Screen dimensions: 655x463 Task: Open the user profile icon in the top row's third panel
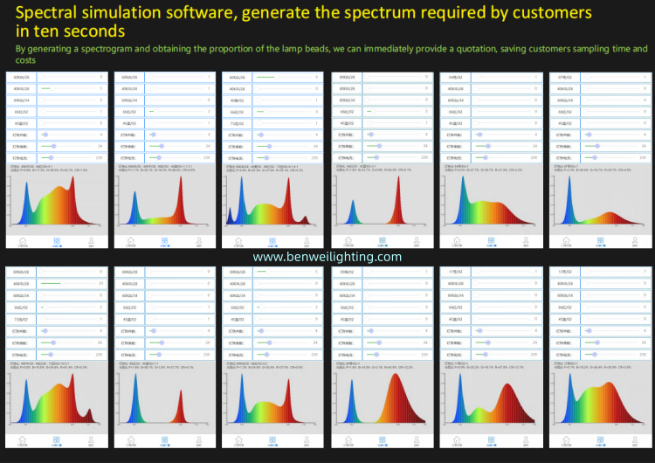[x=307, y=240]
